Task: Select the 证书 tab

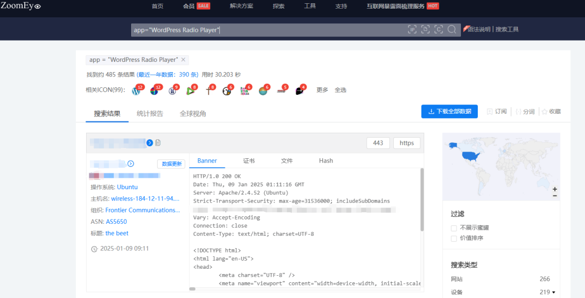Action: tap(249, 161)
